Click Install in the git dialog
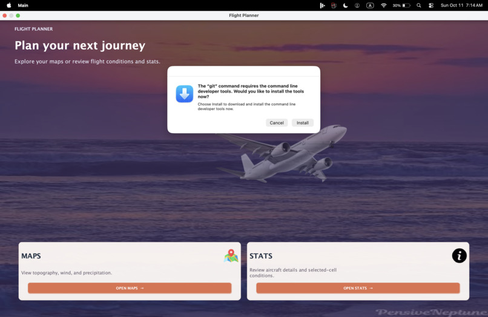 pyautogui.click(x=302, y=123)
